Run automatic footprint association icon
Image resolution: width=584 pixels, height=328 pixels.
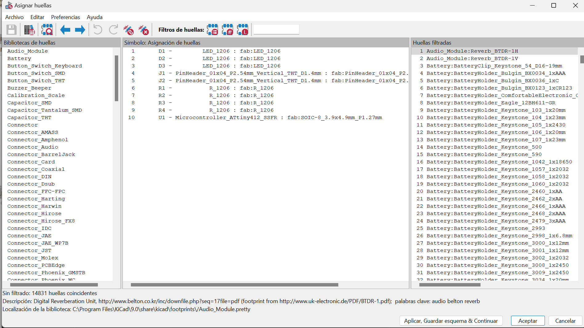pyautogui.click(x=128, y=30)
